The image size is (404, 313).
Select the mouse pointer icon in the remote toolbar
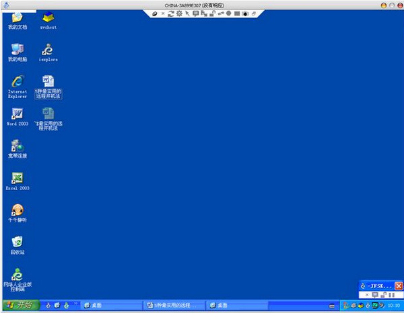187,13
